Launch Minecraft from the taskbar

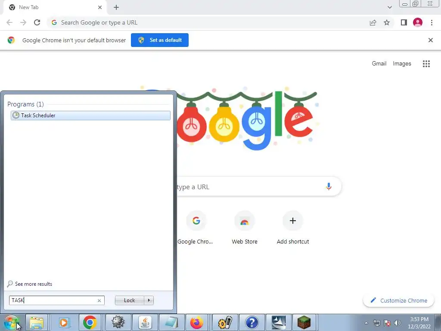tap(304, 322)
